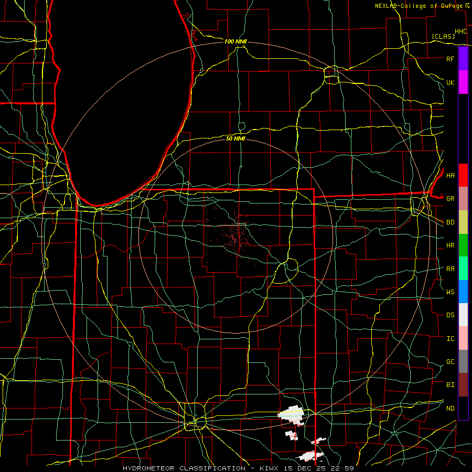472x472 pixels.
Task: Click the 100 NMI range ring label
Action: click(x=235, y=41)
